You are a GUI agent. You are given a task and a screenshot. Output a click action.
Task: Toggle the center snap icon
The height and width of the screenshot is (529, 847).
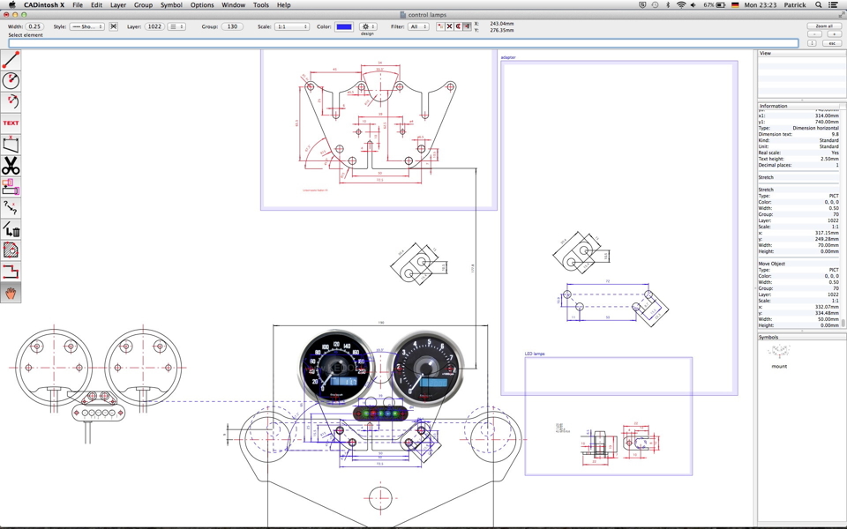tap(458, 26)
